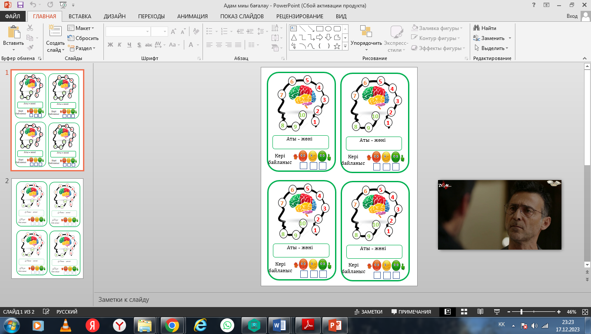Click the New Slide icon
Screen dimensions: 591x334
(x=55, y=31)
